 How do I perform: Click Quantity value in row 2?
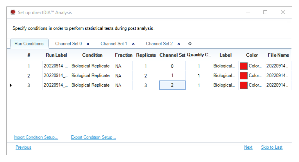[199, 76]
